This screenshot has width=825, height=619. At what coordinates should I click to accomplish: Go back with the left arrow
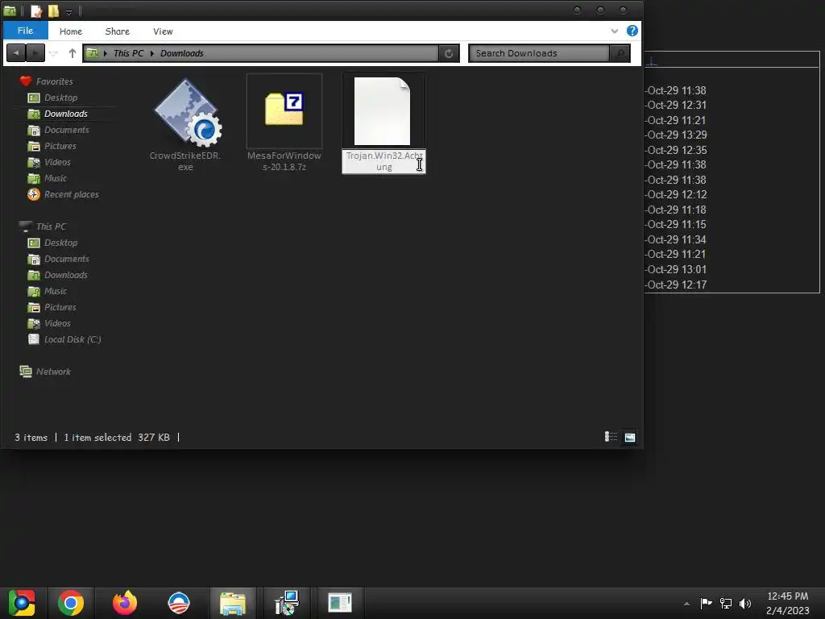(16, 52)
